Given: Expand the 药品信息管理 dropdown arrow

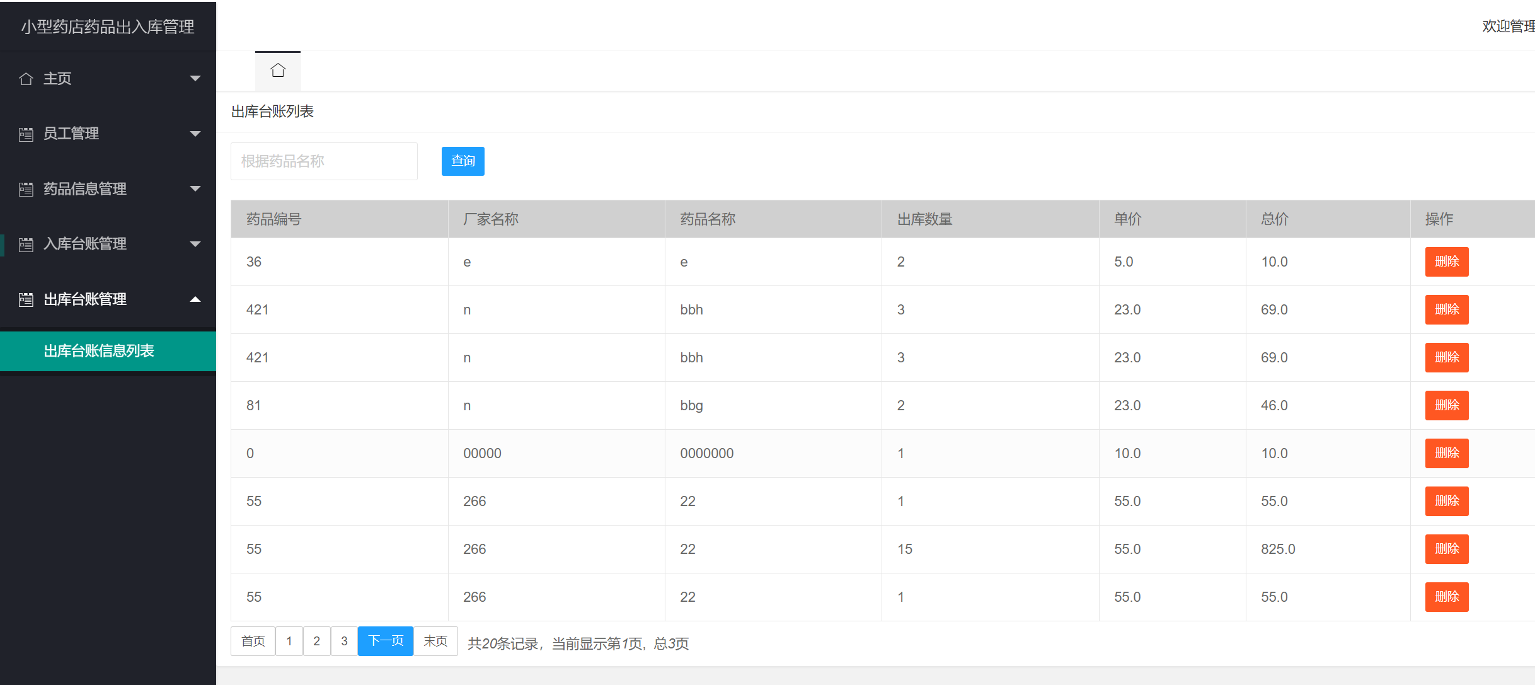Looking at the screenshot, I should tap(195, 189).
